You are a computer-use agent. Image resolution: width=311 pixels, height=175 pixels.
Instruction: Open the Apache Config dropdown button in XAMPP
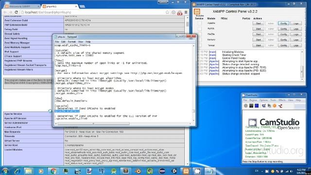pyautogui.click(x=283, y=23)
